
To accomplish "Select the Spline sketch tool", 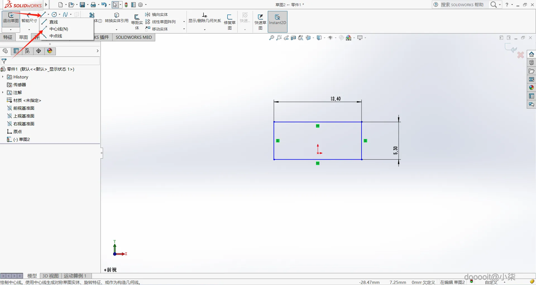I will (x=65, y=15).
